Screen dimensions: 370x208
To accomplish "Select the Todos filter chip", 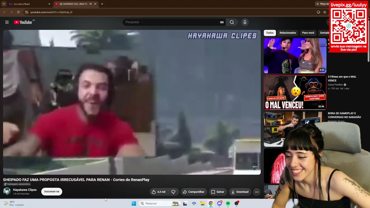I will click(x=270, y=33).
